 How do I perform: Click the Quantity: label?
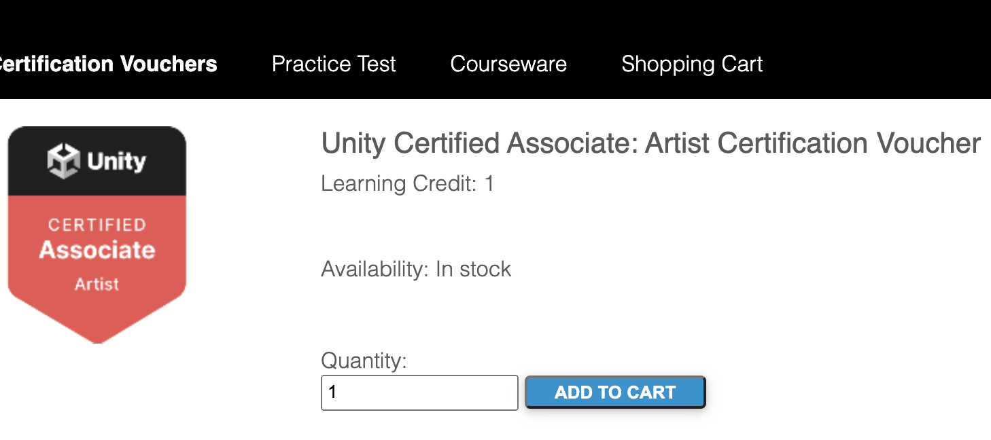(x=364, y=361)
